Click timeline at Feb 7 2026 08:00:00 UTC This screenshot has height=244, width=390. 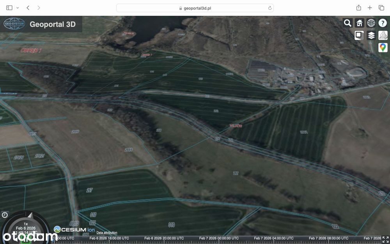pyautogui.click(x=328, y=238)
